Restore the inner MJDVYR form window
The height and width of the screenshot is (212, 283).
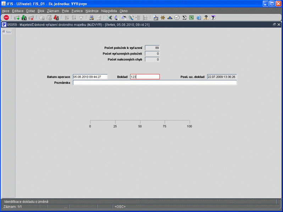274,24
